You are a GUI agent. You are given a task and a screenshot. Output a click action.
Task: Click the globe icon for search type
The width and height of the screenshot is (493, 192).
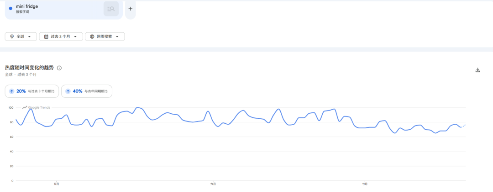pos(92,37)
